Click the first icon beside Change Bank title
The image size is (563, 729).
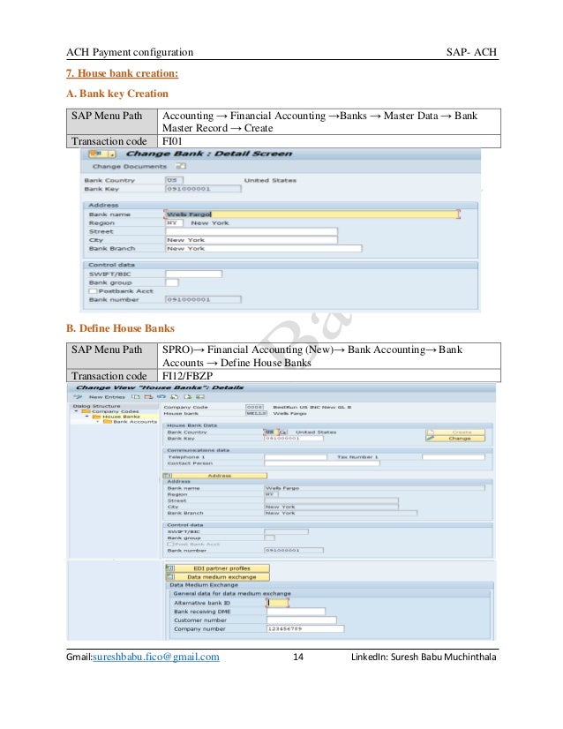(x=96, y=154)
